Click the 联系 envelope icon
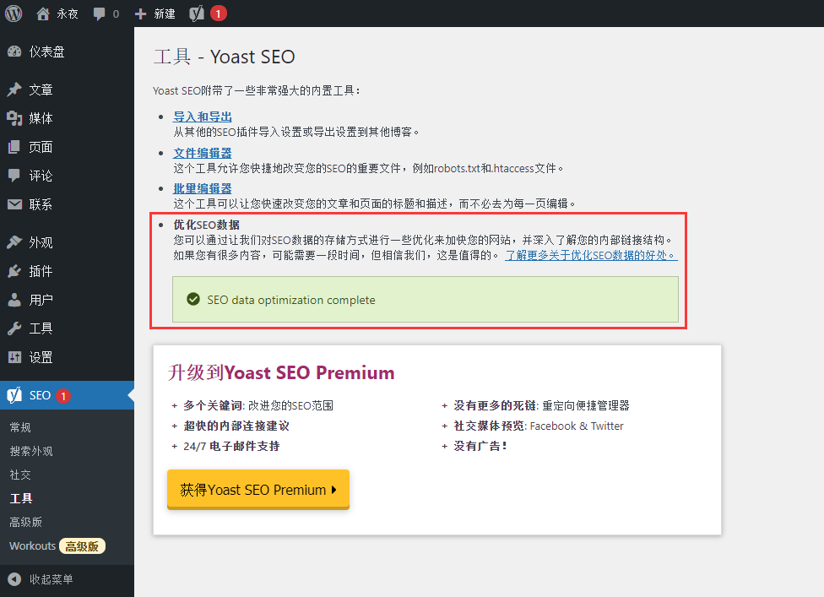This screenshot has height=597, width=824. (14, 204)
